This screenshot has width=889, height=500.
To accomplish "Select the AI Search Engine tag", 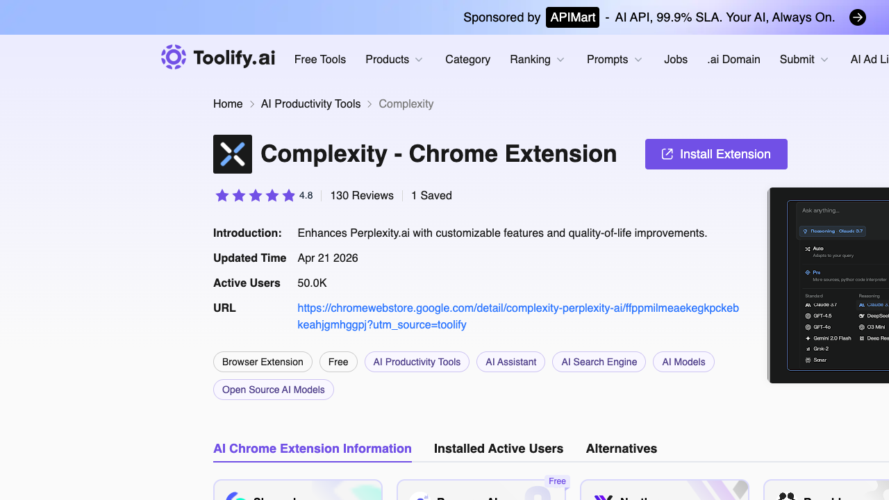I will tap(599, 362).
